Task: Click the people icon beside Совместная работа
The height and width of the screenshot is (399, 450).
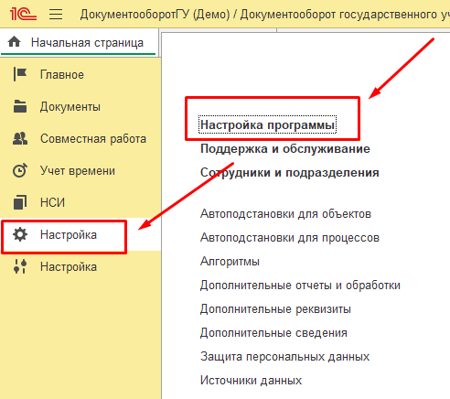Action: click(x=20, y=138)
